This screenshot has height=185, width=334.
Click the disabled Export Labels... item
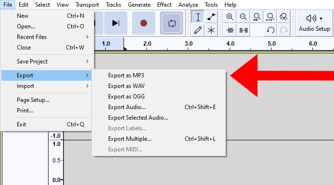click(x=159, y=128)
